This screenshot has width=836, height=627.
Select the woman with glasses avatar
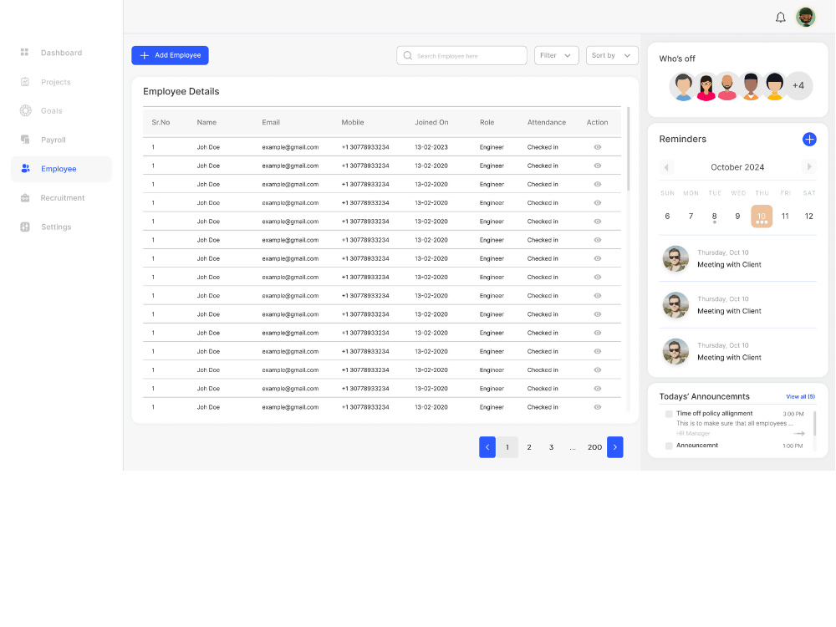706,87
